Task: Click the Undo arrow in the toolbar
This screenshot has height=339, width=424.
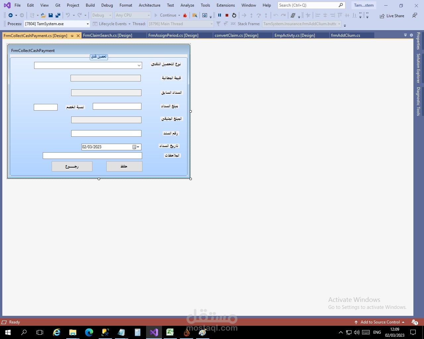Action: 68,15
